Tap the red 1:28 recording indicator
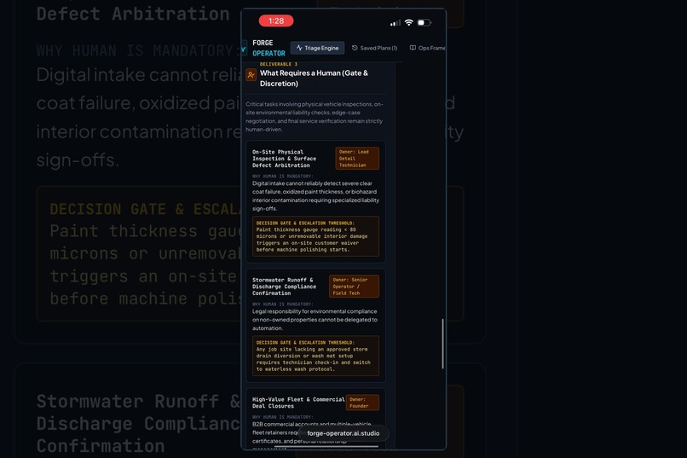The image size is (687, 458). (276, 20)
